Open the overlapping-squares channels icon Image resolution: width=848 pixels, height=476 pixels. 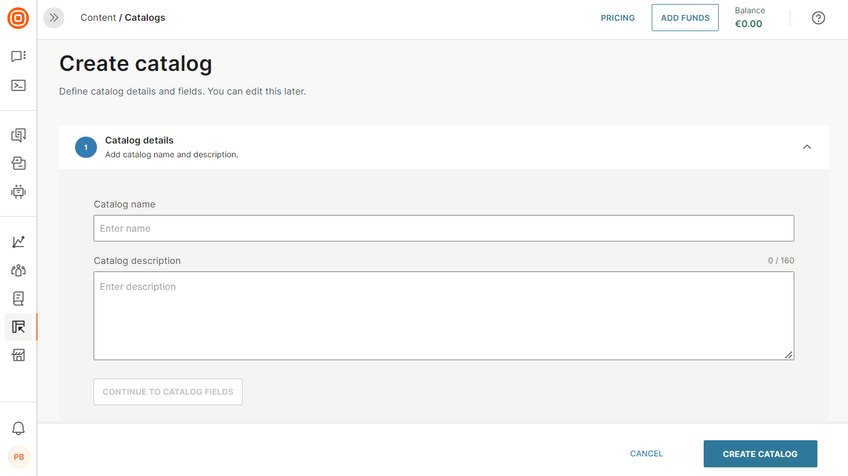click(x=18, y=163)
